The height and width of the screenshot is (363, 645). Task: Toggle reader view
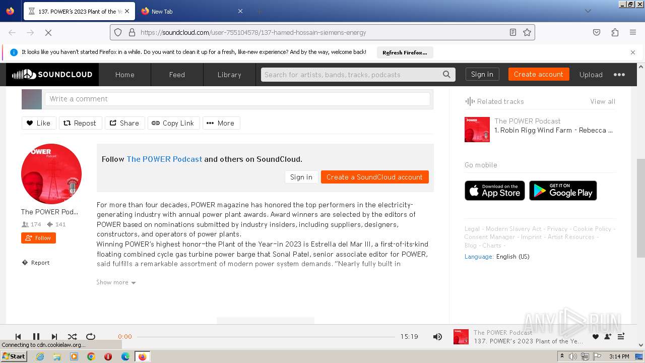click(513, 32)
